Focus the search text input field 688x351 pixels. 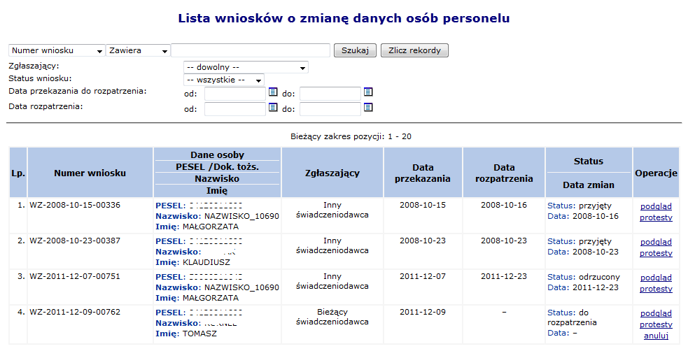(x=251, y=50)
